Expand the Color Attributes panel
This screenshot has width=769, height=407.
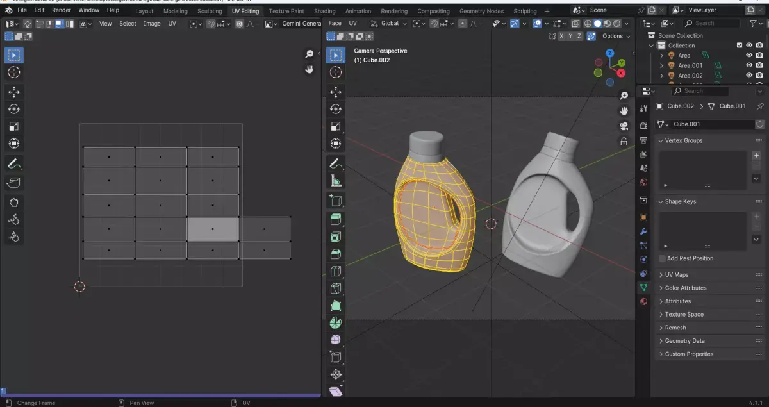tap(711, 288)
